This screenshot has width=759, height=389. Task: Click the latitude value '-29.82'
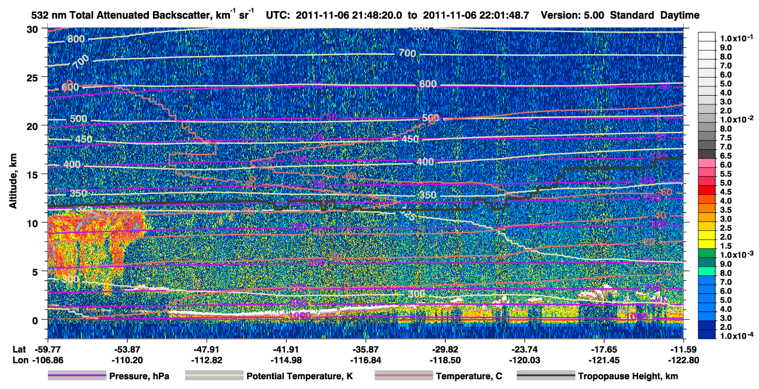pos(445,348)
